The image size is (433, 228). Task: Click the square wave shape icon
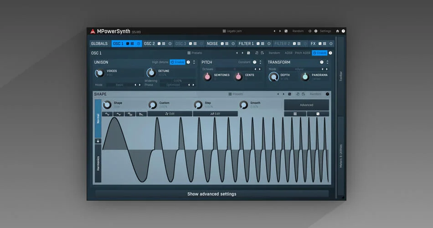[130, 114]
